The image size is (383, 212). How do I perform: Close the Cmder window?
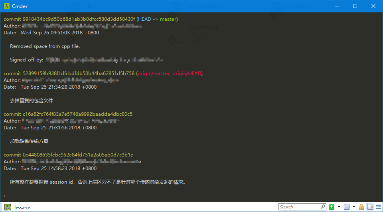click(373, 6)
